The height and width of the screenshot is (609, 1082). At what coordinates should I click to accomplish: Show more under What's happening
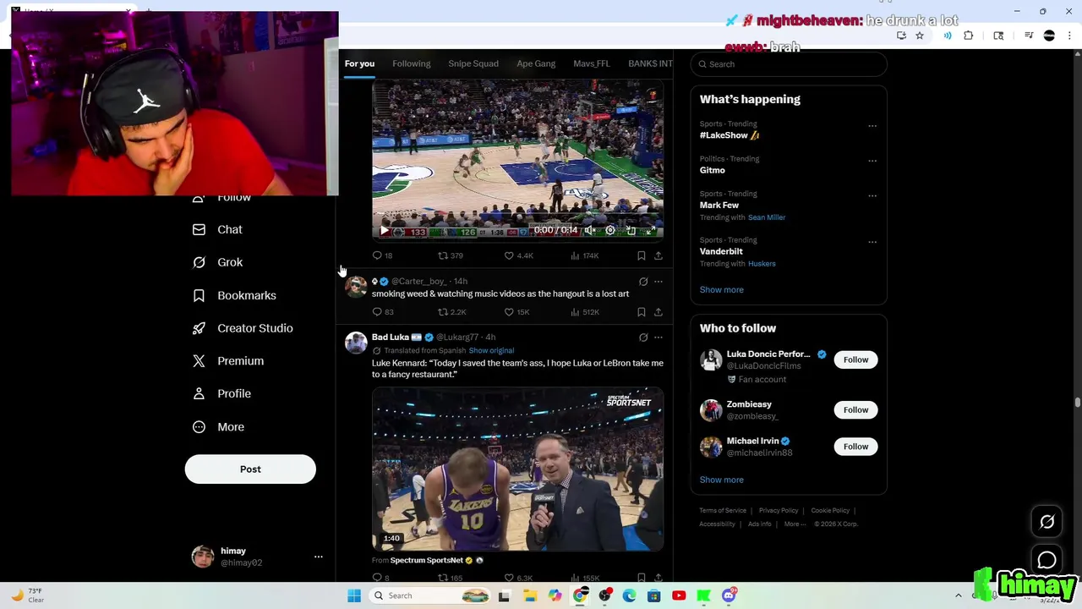coord(721,289)
